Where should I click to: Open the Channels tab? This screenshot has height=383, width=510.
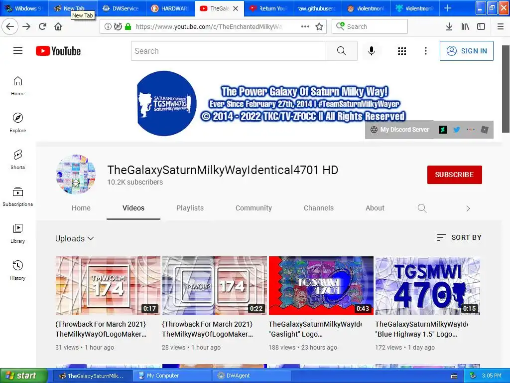[x=319, y=208]
